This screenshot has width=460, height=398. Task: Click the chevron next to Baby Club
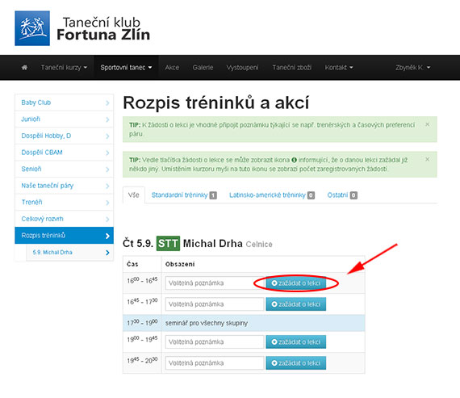click(107, 103)
